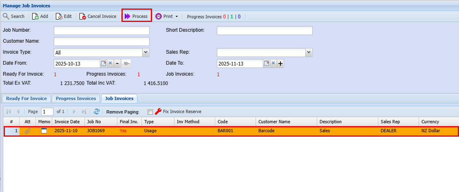The width and height of the screenshot is (459, 192).
Task: Switch to the Ready For Invoice tab
Action: pyautogui.click(x=26, y=98)
